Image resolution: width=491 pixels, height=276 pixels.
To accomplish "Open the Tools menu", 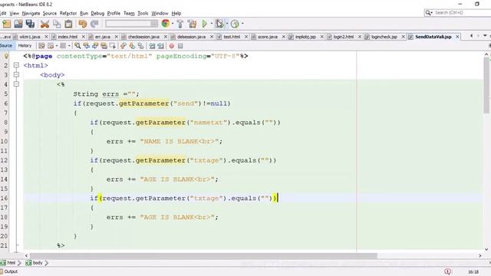I will [143, 13].
